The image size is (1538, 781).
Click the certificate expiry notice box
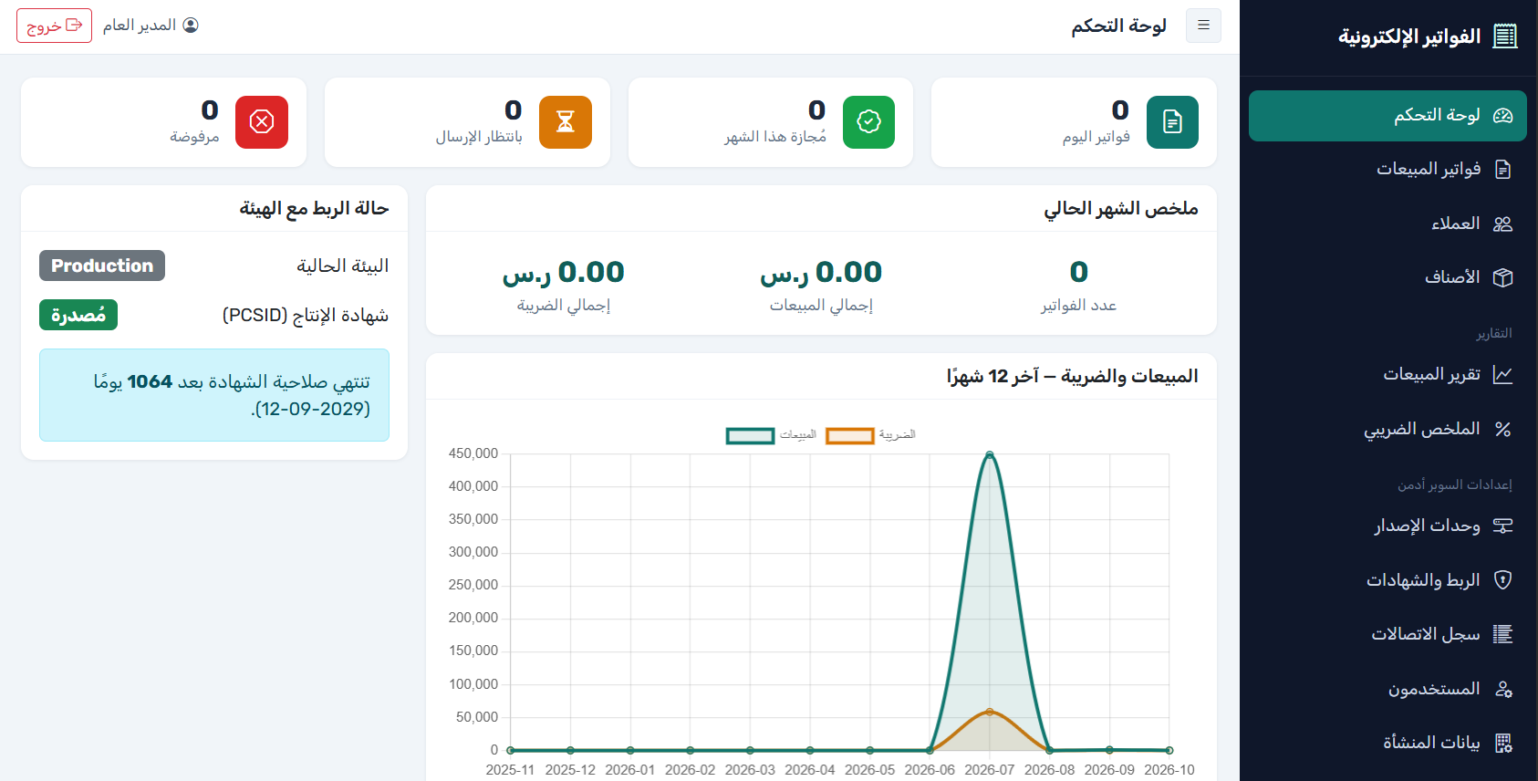tap(214, 395)
